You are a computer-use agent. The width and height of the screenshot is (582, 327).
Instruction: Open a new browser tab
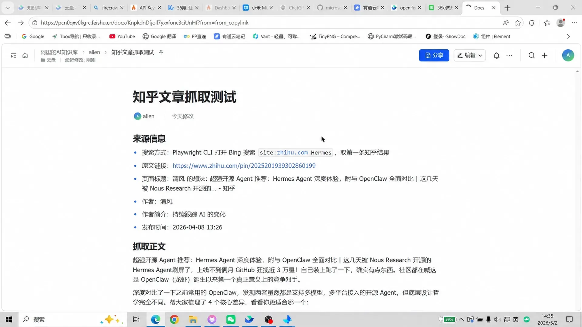507,8
